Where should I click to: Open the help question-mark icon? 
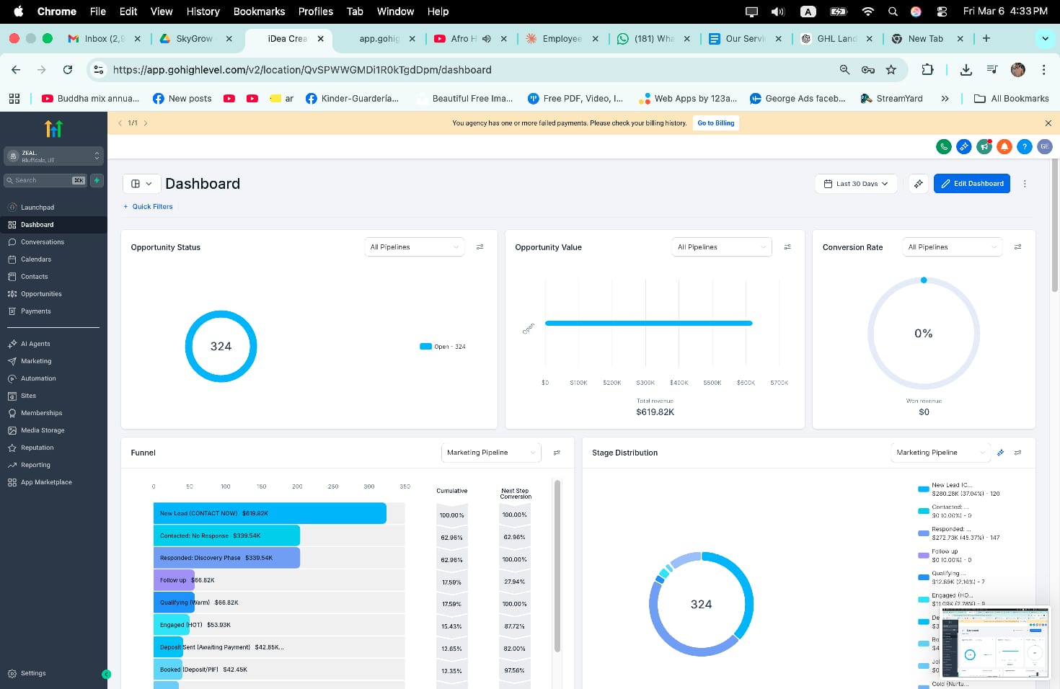coord(1024,146)
